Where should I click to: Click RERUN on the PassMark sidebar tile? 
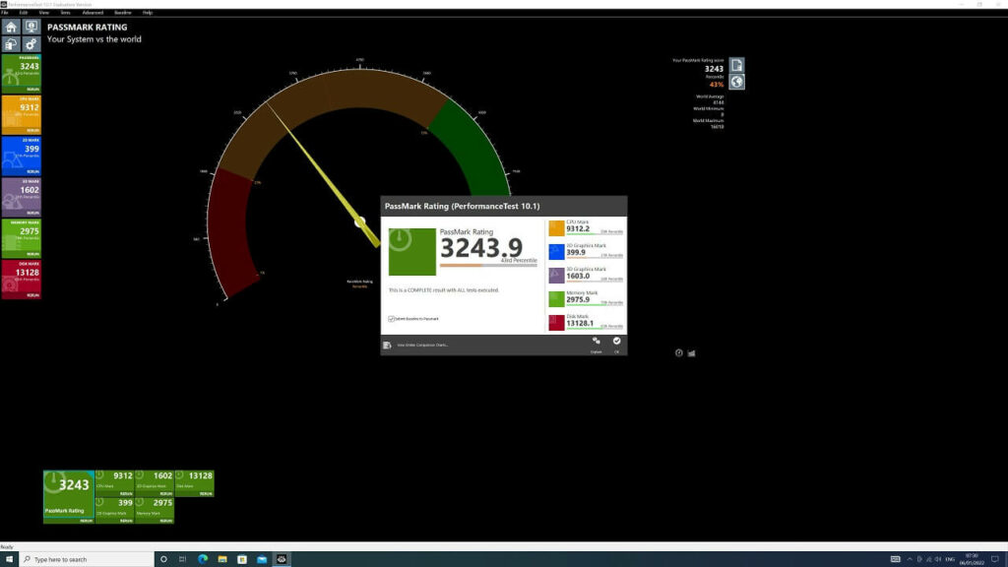32,90
